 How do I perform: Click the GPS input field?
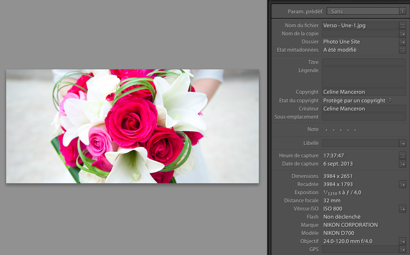click(x=360, y=249)
